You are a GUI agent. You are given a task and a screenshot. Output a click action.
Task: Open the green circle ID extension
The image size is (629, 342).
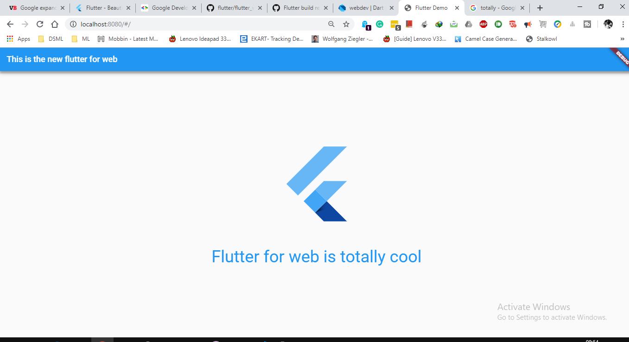(x=498, y=24)
